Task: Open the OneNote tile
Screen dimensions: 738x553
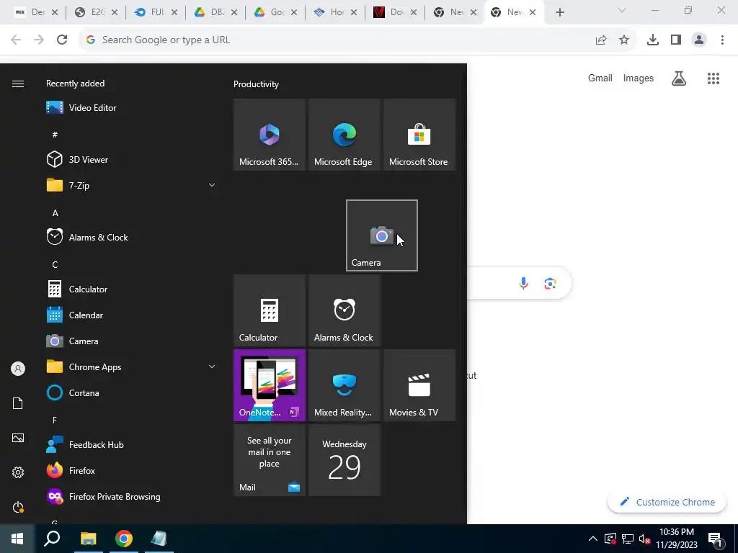Action: pos(270,385)
